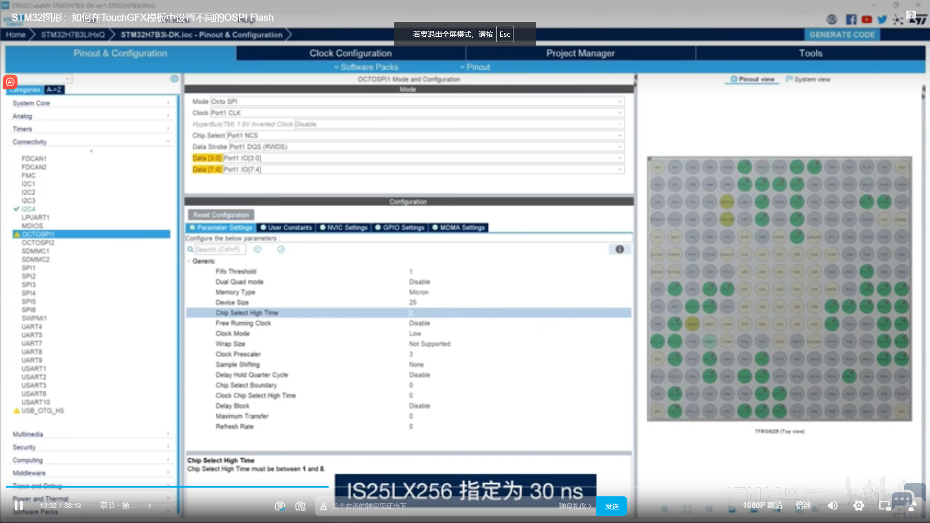Open the Pinout dropdown menu

(475, 67)
